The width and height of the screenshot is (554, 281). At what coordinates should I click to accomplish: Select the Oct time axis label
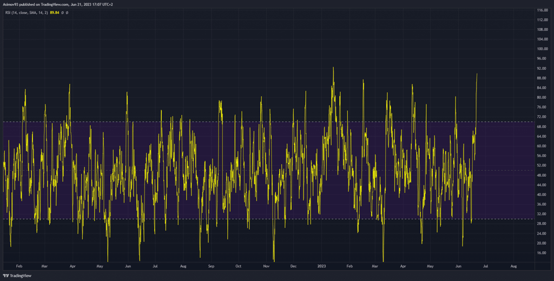239,266
